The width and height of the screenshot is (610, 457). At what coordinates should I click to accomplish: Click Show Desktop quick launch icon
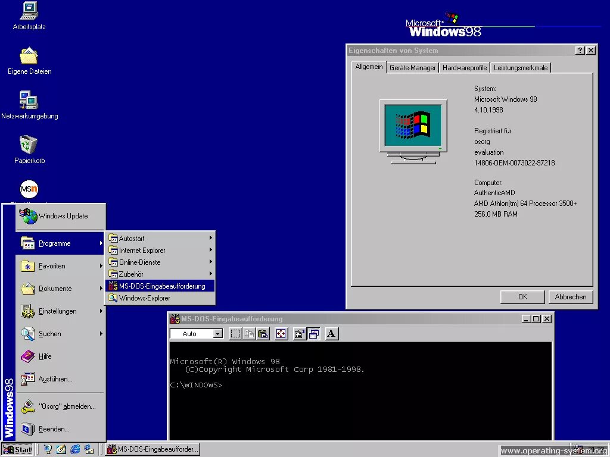point(61,449)
